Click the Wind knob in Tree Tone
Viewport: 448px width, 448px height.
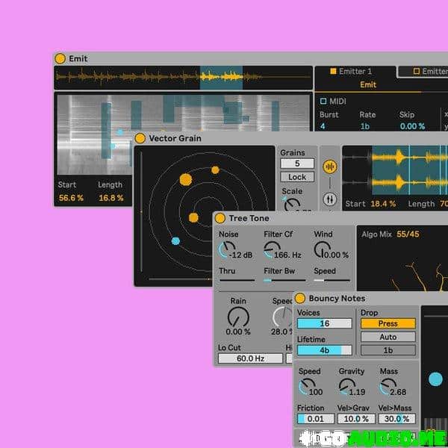[x=323, y=249]
